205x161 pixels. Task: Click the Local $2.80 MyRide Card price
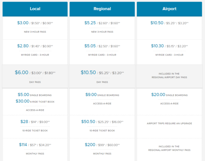[23, 46]
